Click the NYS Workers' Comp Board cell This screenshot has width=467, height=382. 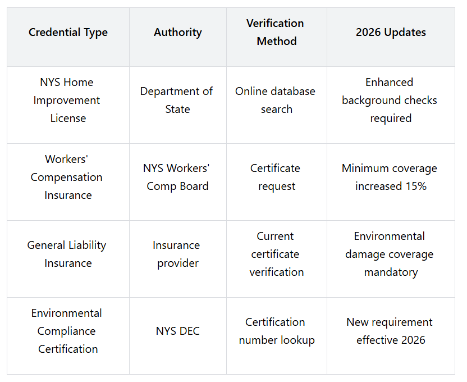pos(177,177)
